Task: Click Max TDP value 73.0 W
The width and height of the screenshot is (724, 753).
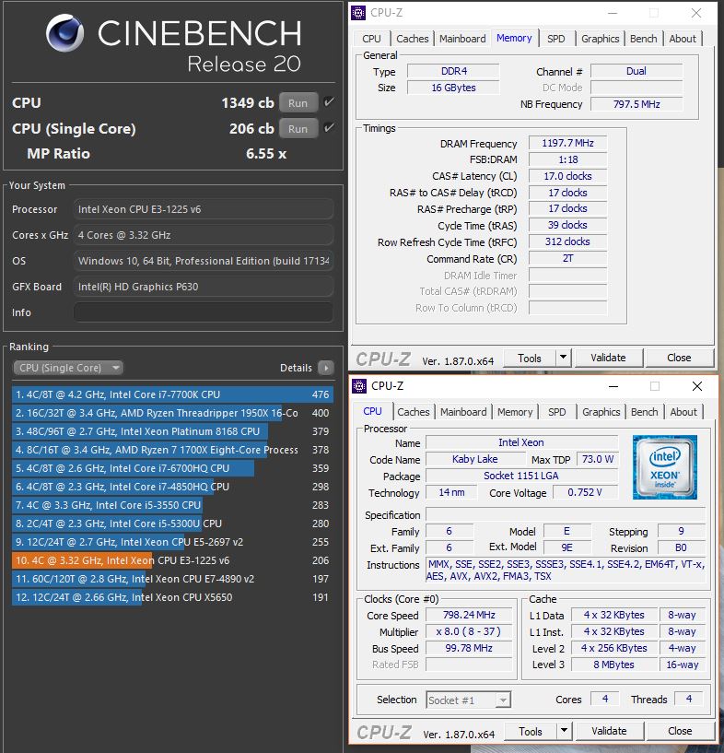Action: click(x=597, y=459)
